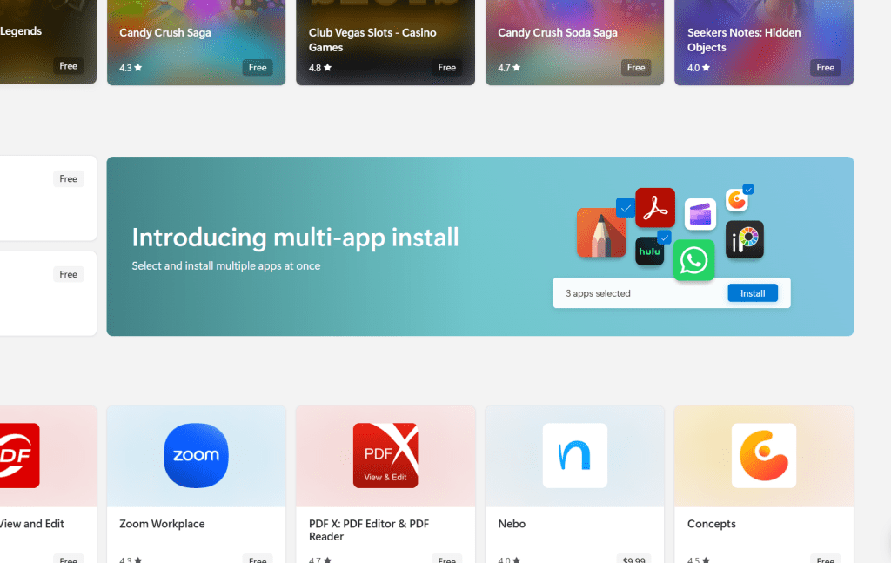Click the Concepts app icon at the bottom
The width and height of the screenshot is (891, 563).
point(763,455)
